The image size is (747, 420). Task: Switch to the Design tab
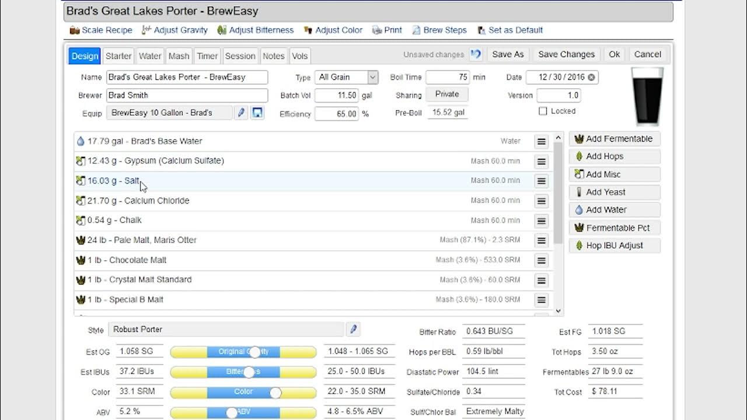[85, 56]
